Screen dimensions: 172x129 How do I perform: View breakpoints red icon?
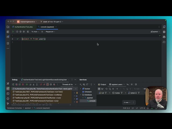point(41,84)
